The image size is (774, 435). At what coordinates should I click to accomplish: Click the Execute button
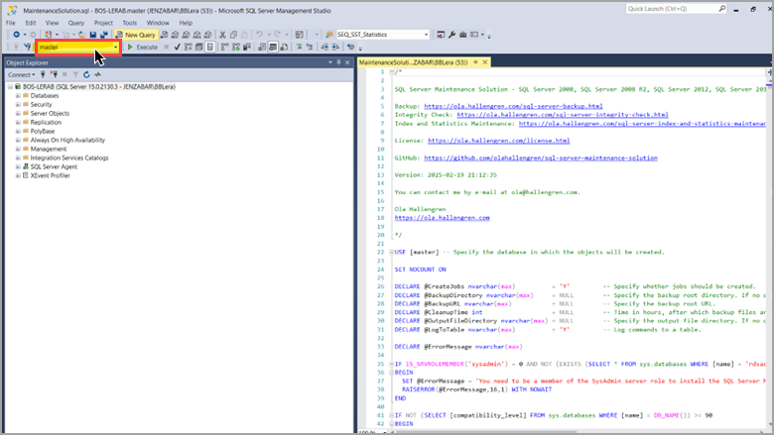[x=143, y=47]
